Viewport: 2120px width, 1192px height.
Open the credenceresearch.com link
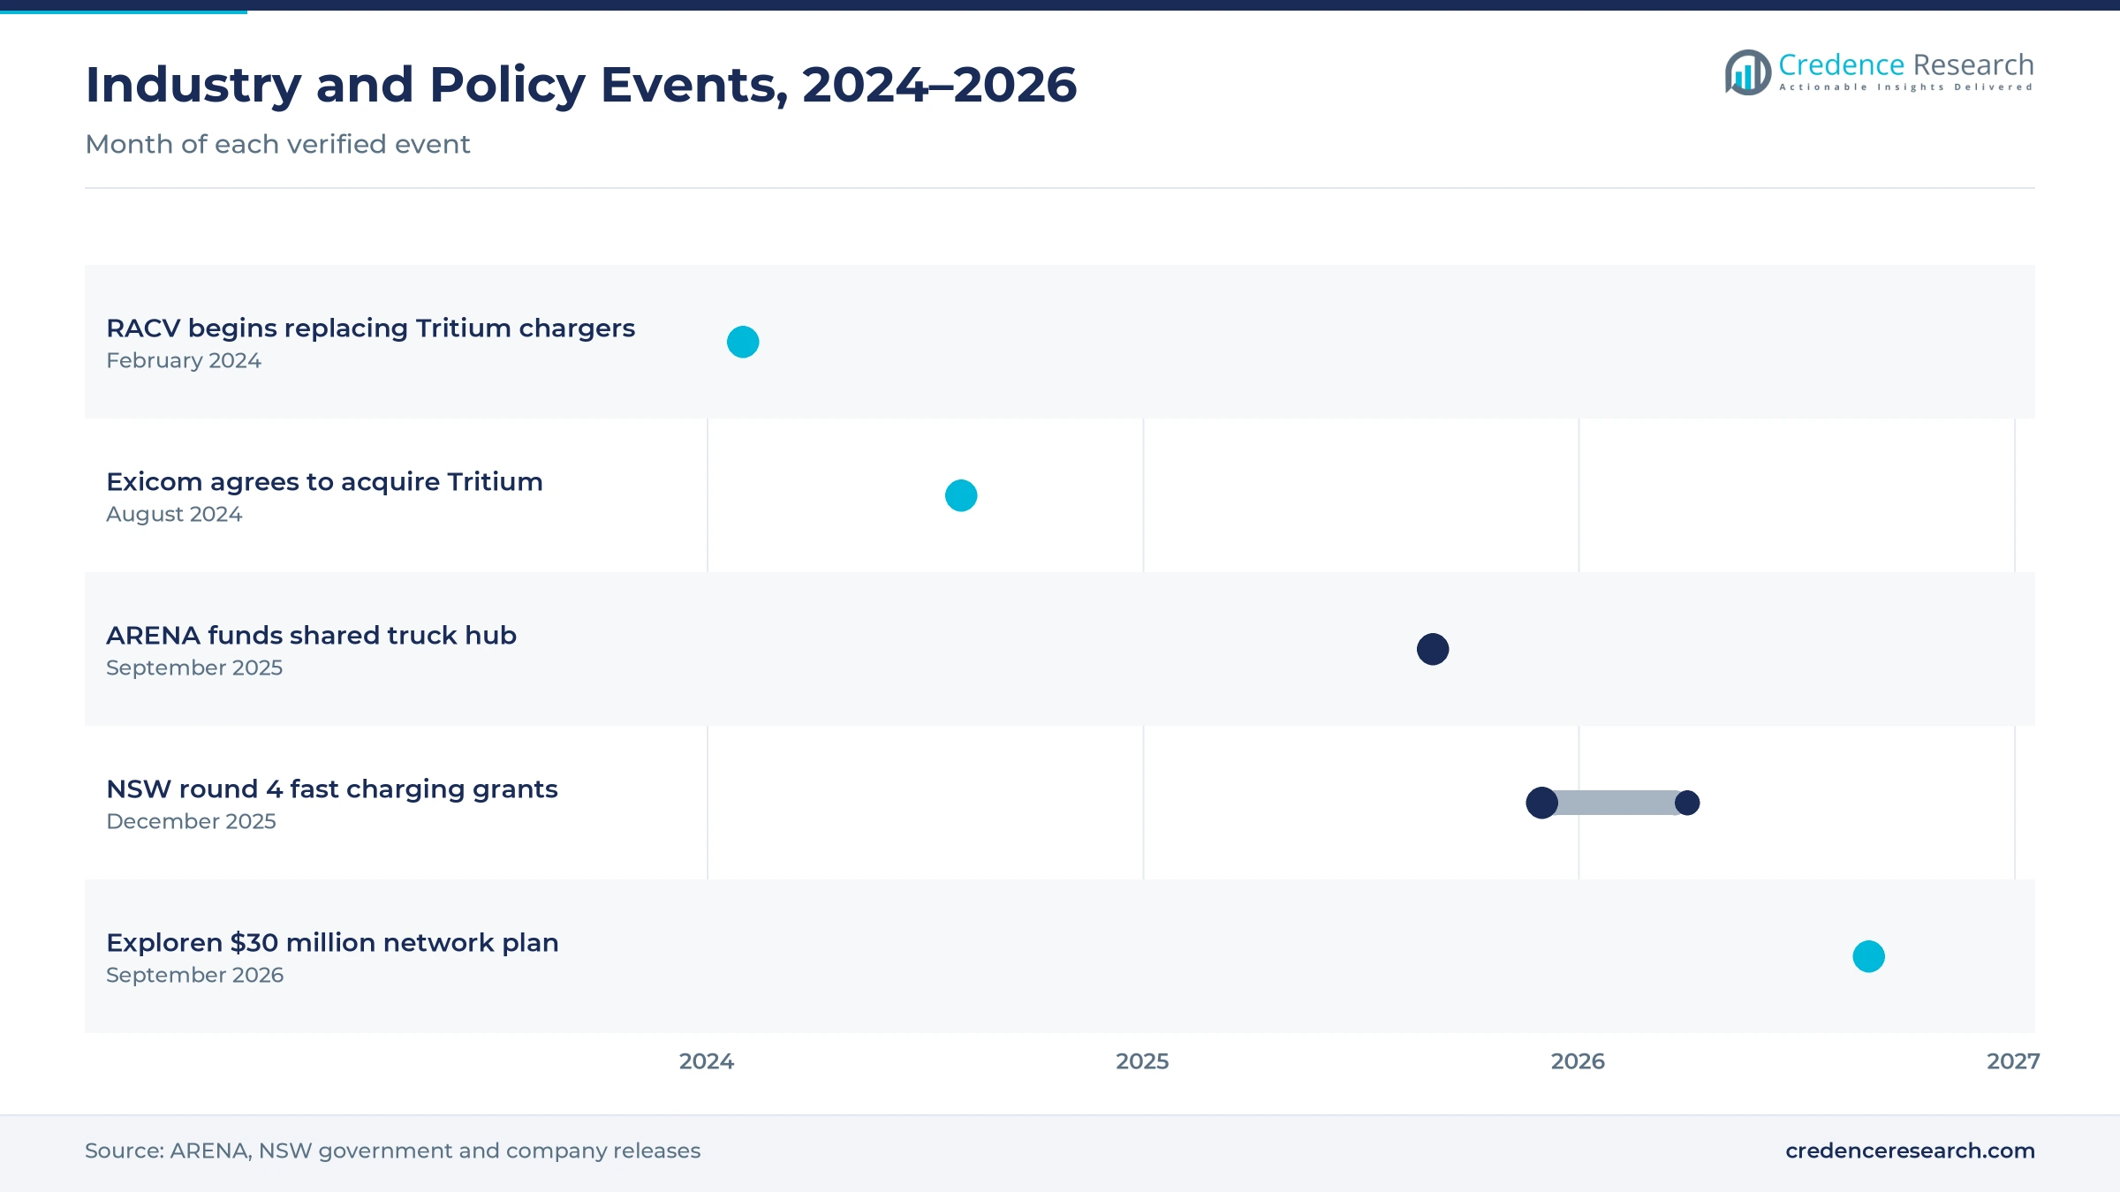click(x=1910, y=1151)
